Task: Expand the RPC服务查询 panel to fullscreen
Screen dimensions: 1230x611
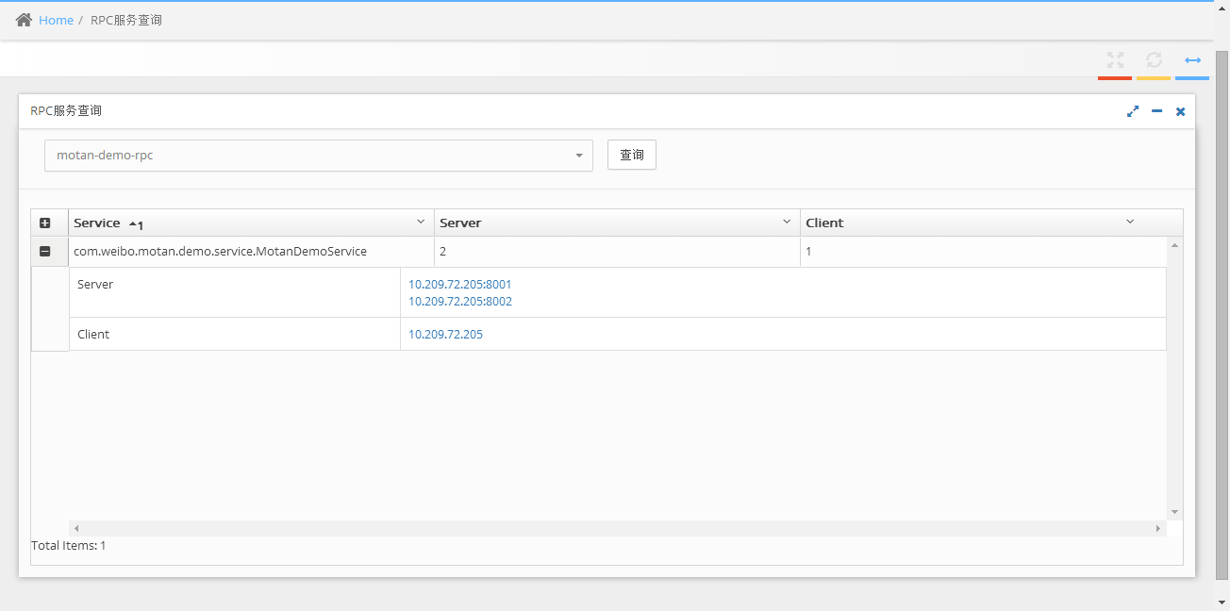Action: (1133, 111)
